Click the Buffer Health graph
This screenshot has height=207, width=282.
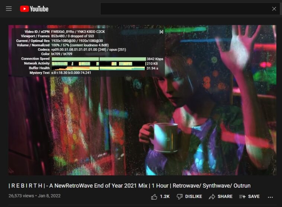click(x=98, y=68)
